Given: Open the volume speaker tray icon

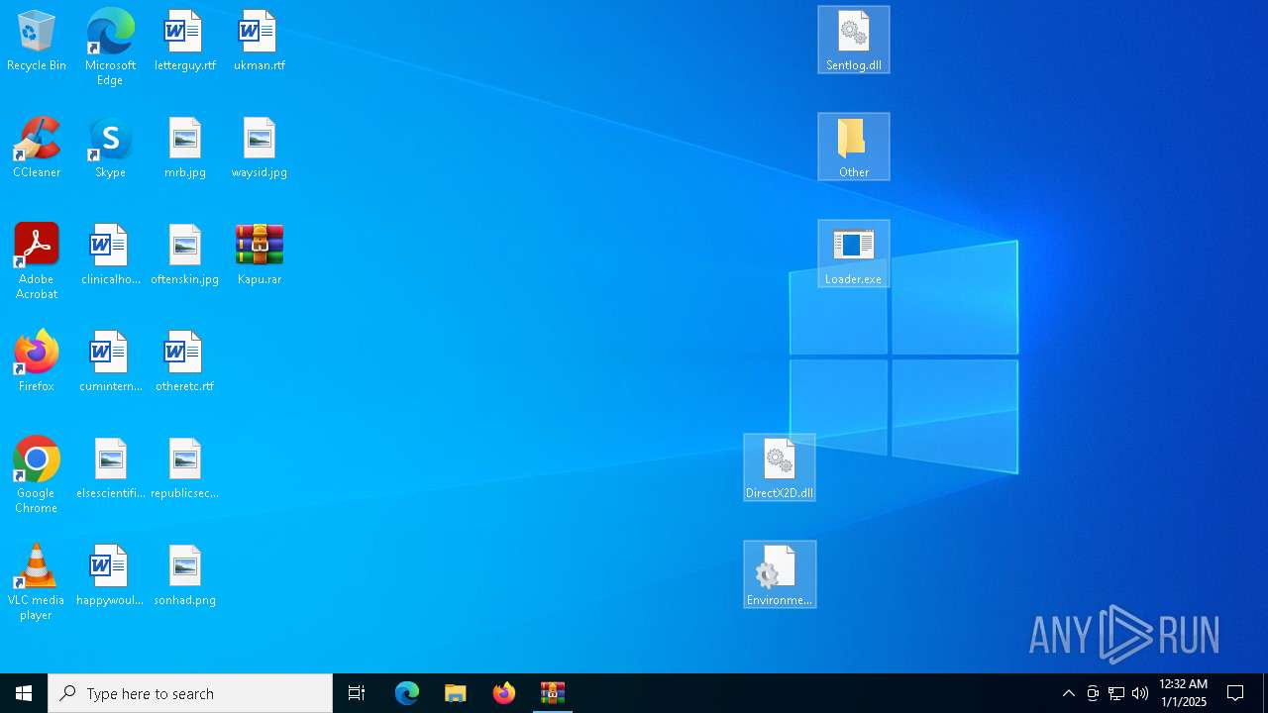Looking at the screenshot, I should (x=1140, y=693).
